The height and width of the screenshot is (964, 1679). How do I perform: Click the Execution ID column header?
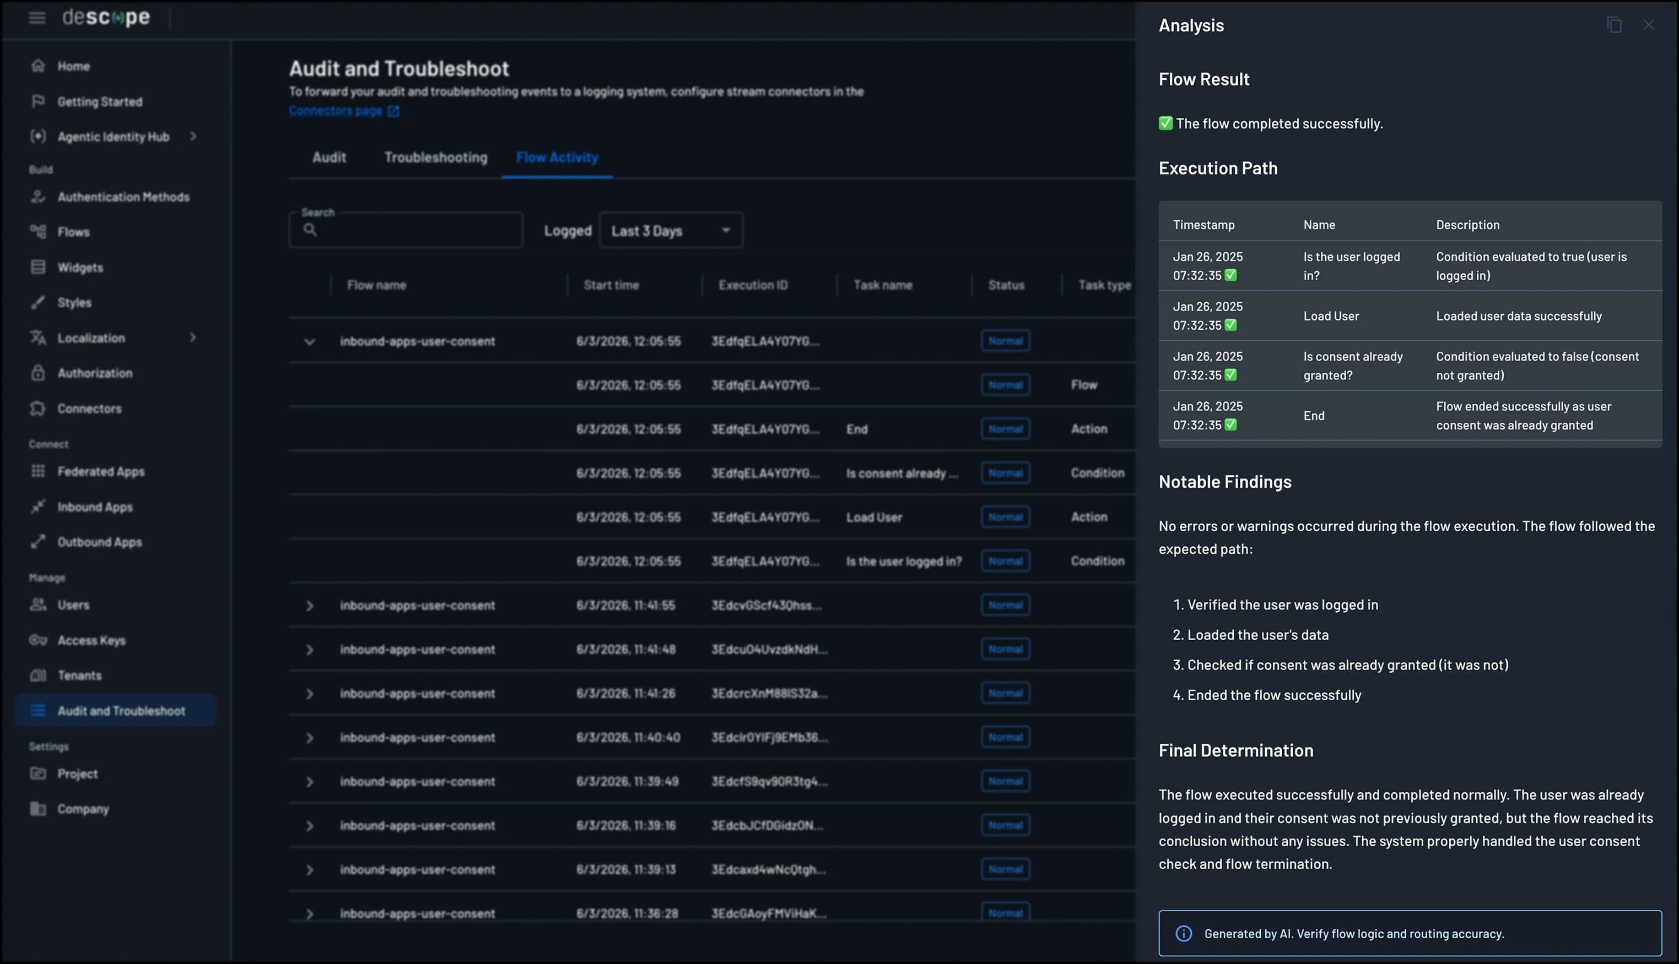753,285
